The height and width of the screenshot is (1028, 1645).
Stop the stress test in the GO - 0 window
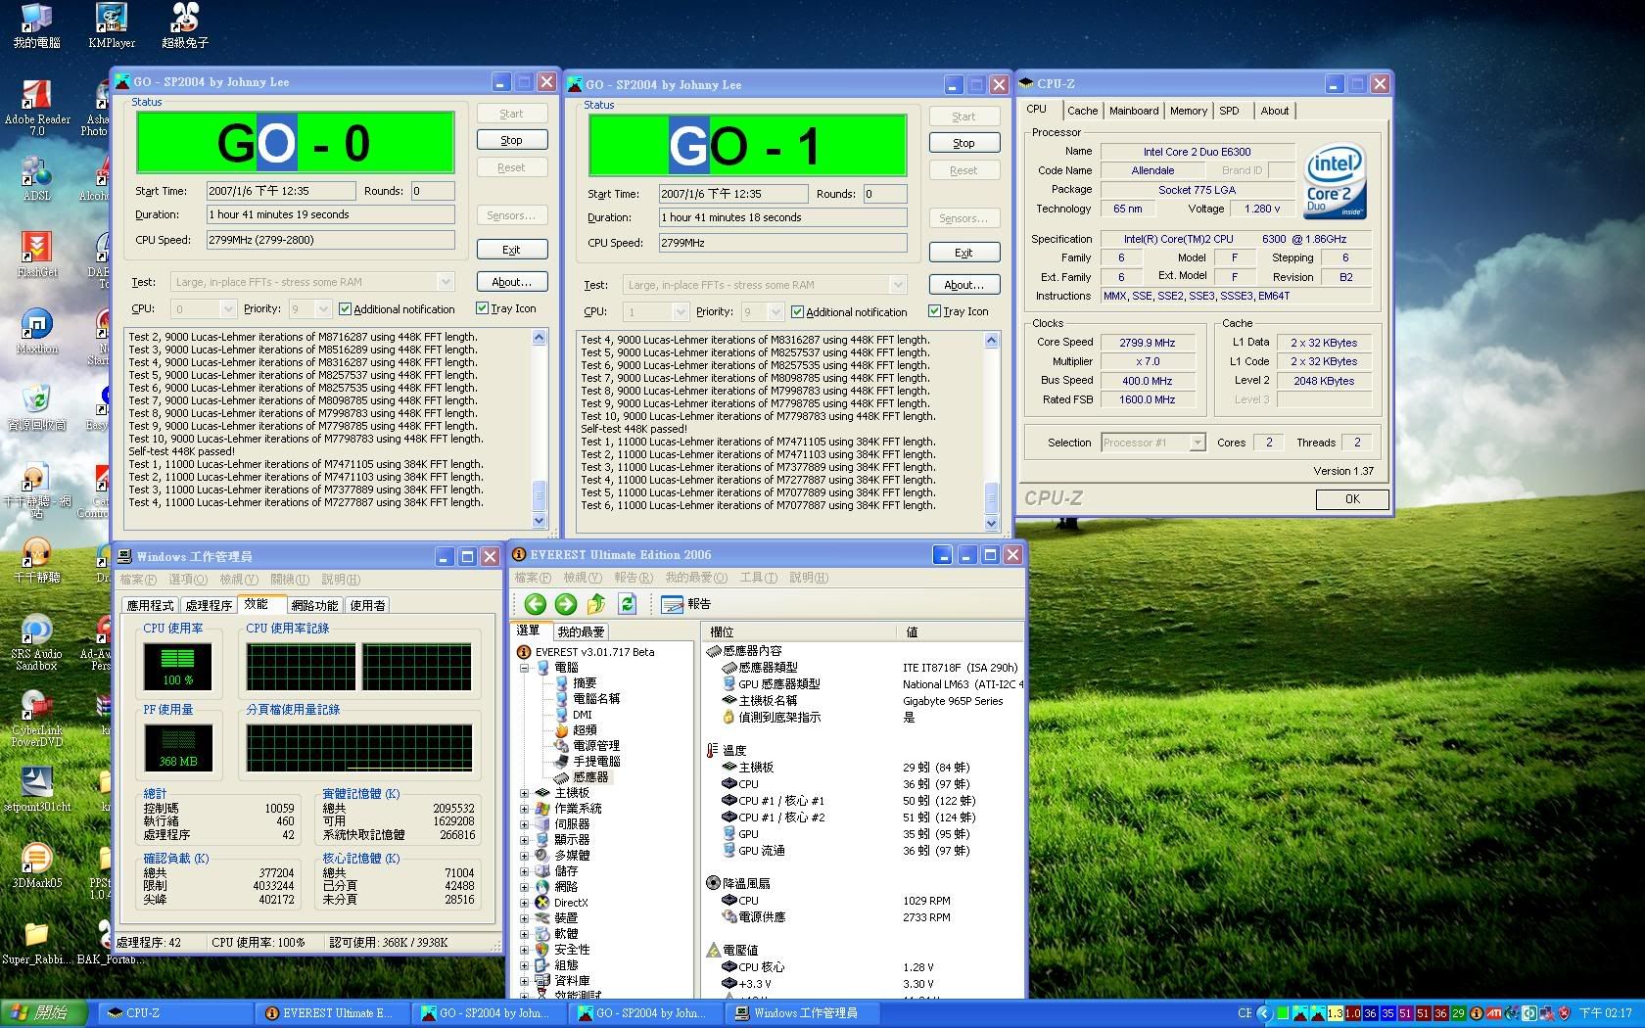511,140
